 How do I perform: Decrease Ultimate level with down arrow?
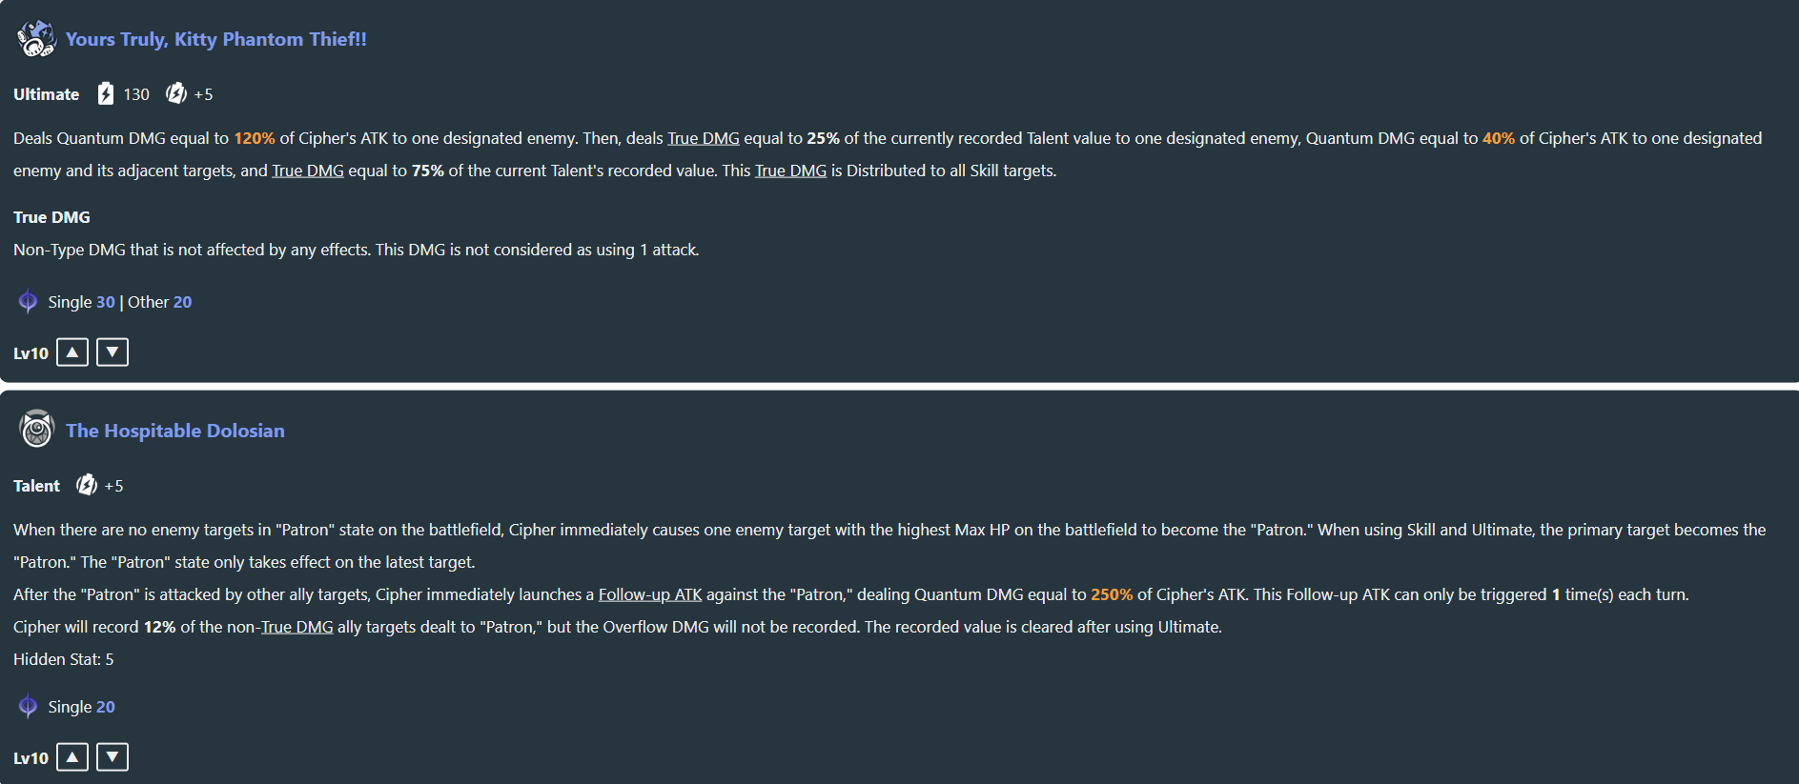click(x=112, y=352)
